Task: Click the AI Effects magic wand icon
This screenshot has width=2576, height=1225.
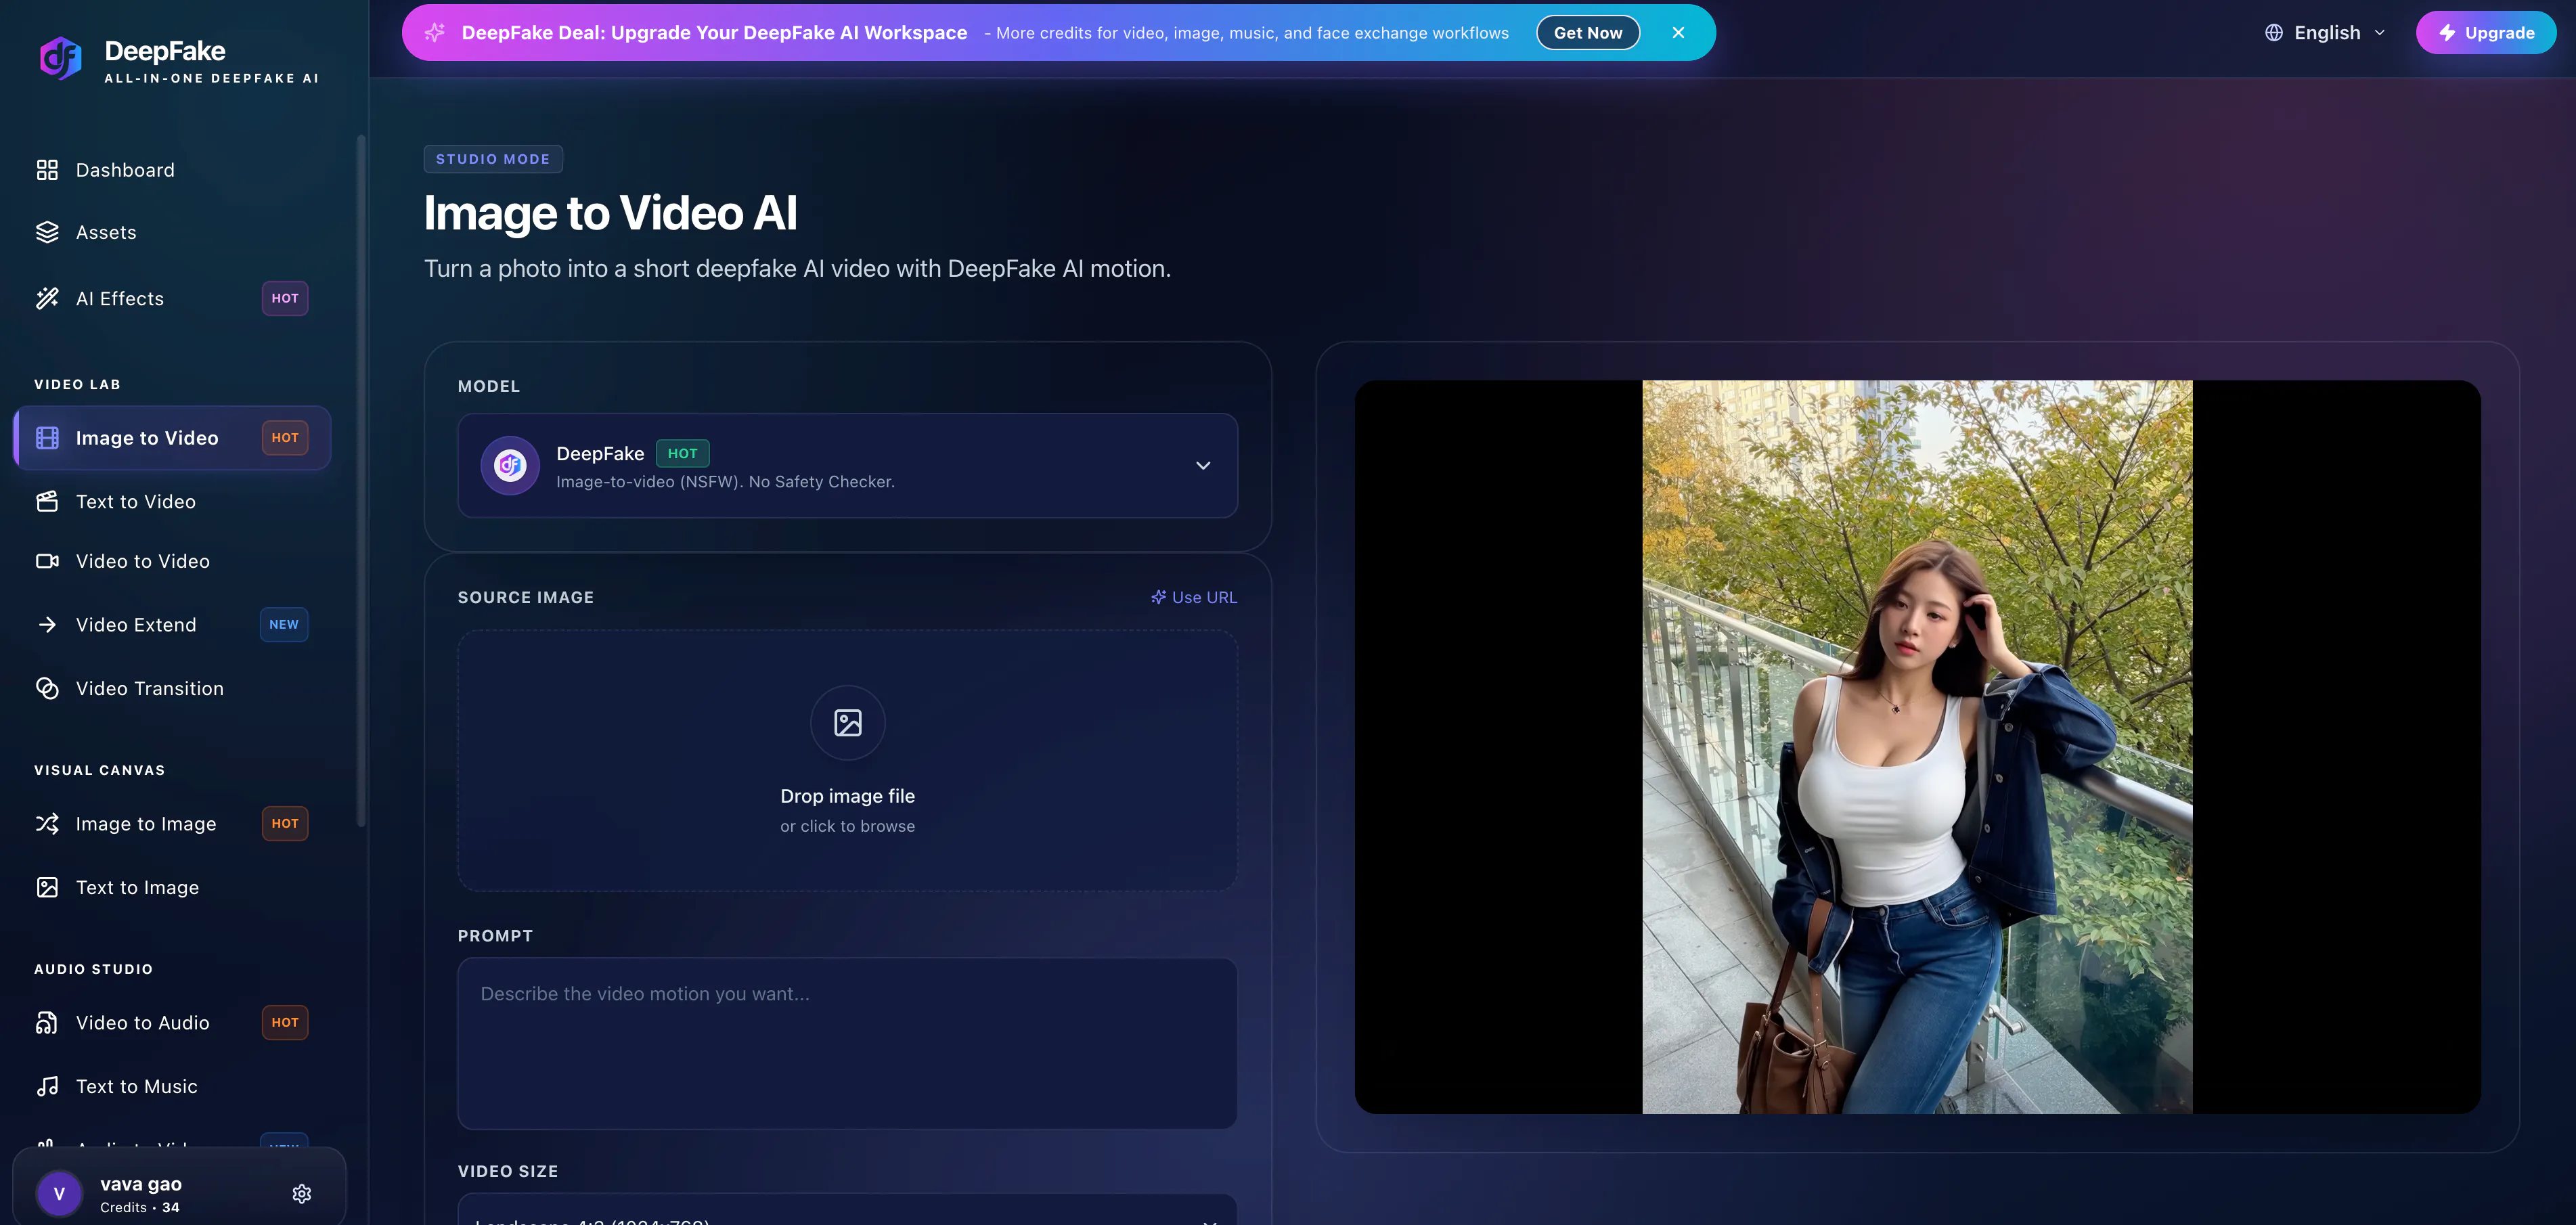Action: pos(47,298)
